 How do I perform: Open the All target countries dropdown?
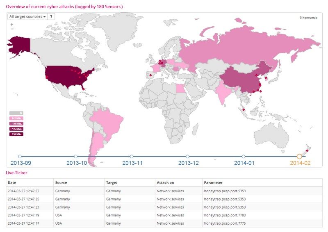coord(27,16)
